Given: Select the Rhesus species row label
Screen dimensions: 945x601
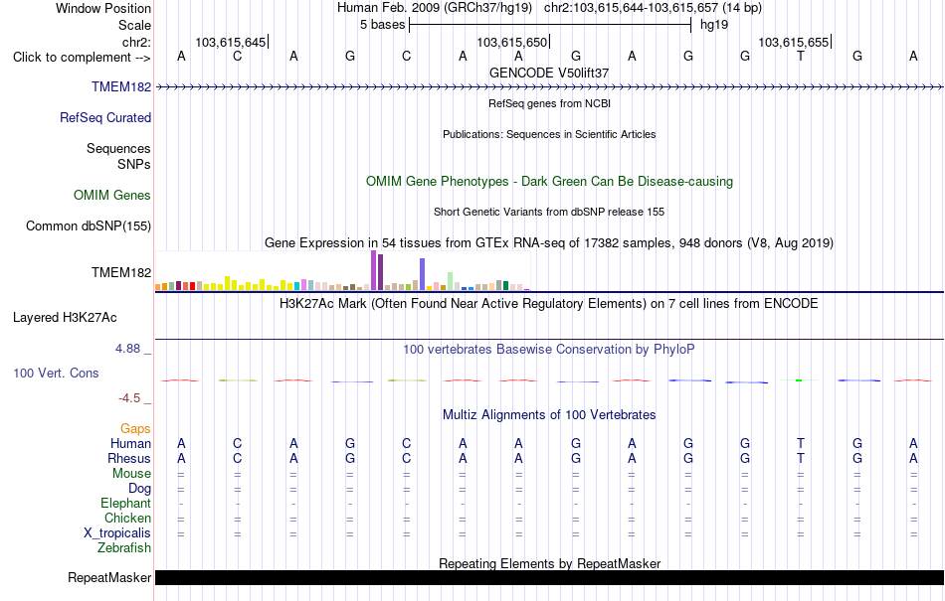Looking at the screenshot, I should point(129,458).
